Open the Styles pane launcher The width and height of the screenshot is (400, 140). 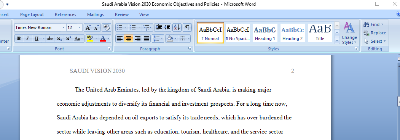point(356,48)
